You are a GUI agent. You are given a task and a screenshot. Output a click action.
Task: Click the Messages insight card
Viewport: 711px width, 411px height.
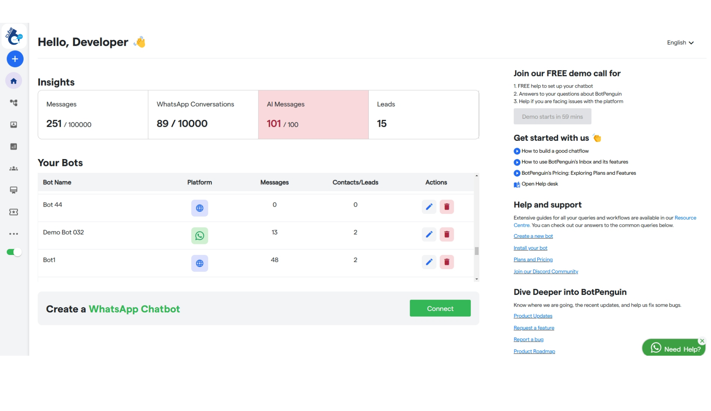[x=93, y=115]
